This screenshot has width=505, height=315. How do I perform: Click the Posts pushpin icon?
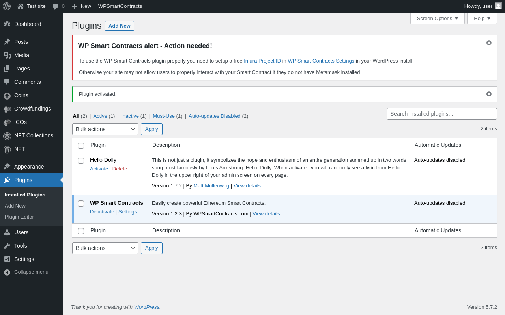click(7, 42)
